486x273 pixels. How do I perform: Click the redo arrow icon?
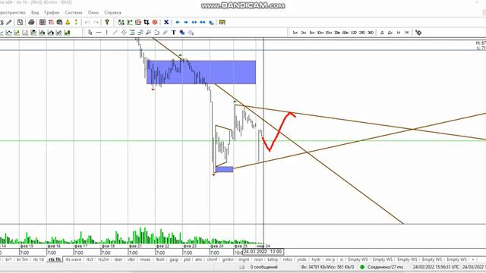96,22
